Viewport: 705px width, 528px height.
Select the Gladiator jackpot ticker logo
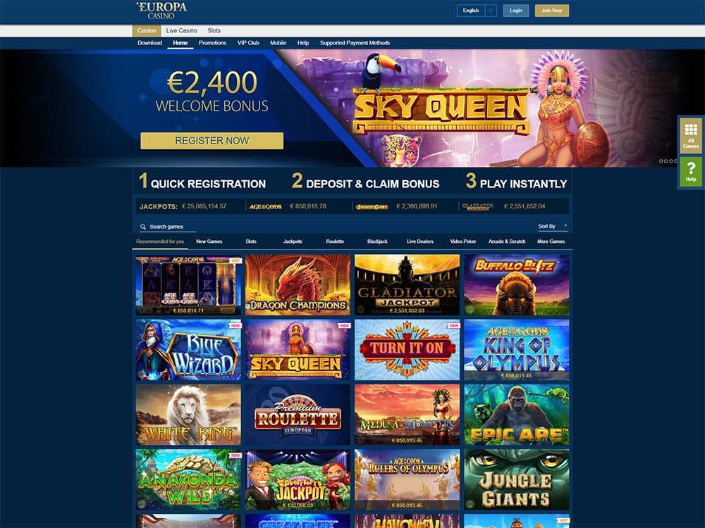(x=478, y=206)
